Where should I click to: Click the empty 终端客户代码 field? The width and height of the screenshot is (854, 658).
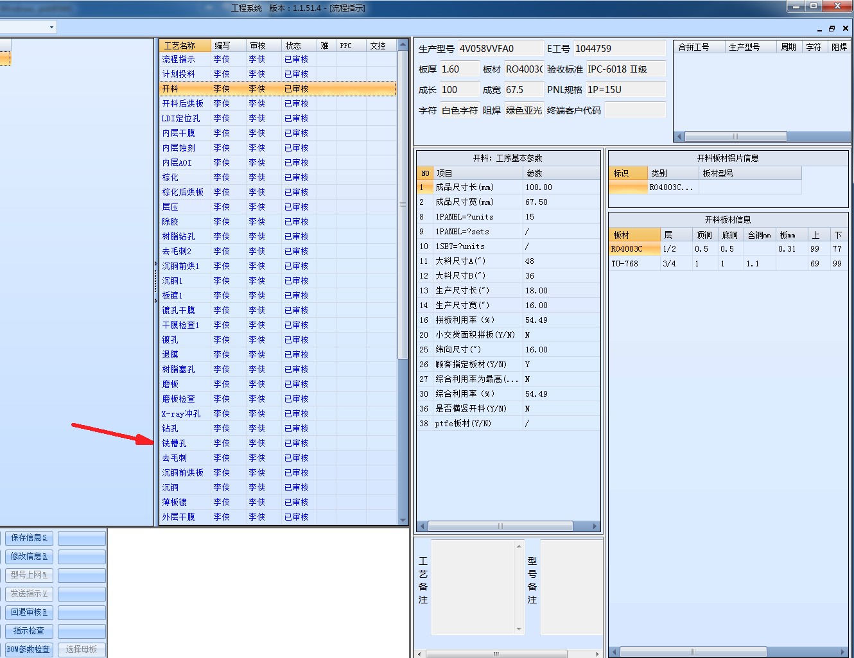635,110
